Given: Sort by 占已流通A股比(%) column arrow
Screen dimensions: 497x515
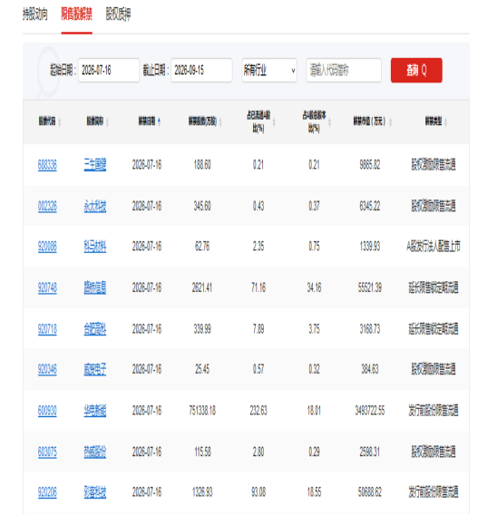Looking at the screenshot, I should coord(274,122).
